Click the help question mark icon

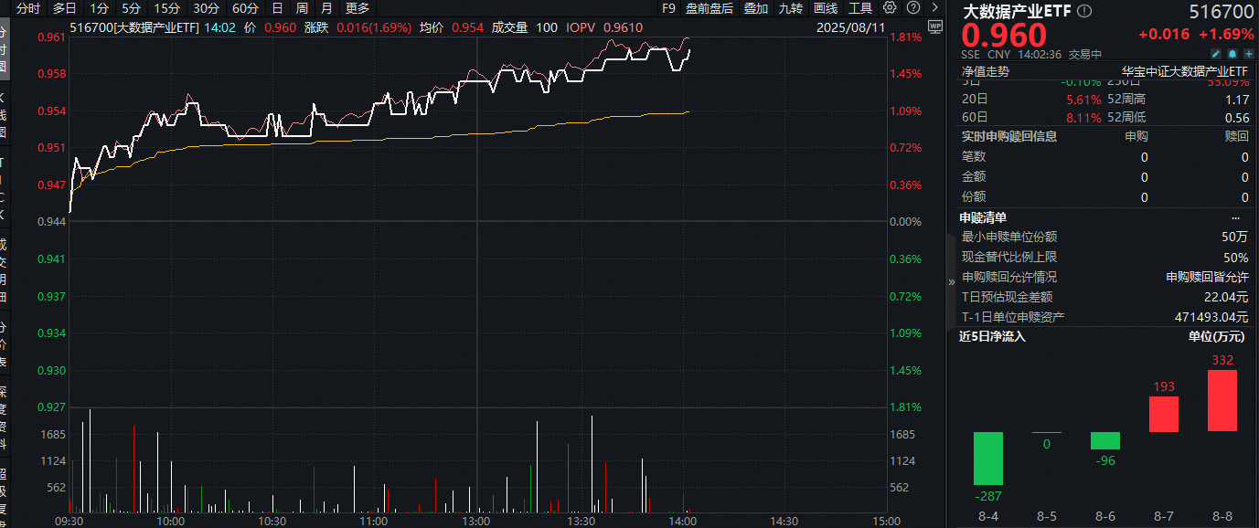point(913,7)
